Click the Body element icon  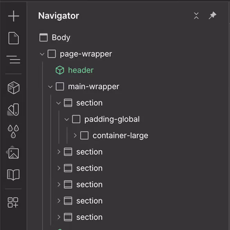coord(44,37)
